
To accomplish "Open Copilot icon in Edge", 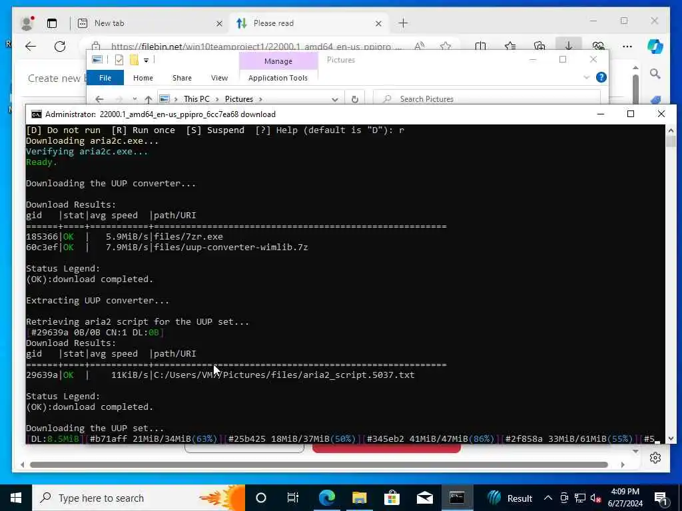I will click(655, 46).
